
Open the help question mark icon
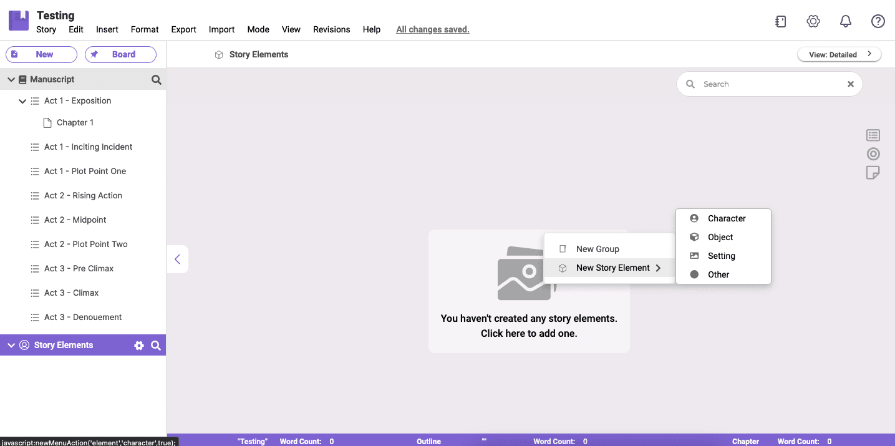point(878,21)
